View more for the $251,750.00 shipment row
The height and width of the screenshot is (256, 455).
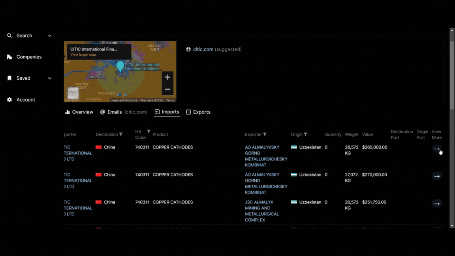[x=436, y=204]
